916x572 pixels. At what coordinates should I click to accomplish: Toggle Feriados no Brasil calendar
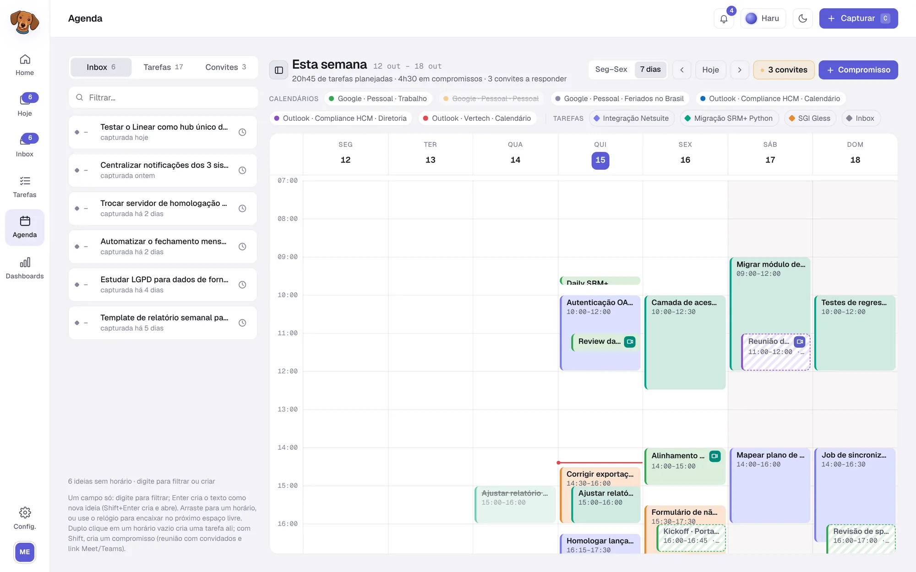click(x=620, y=98)
